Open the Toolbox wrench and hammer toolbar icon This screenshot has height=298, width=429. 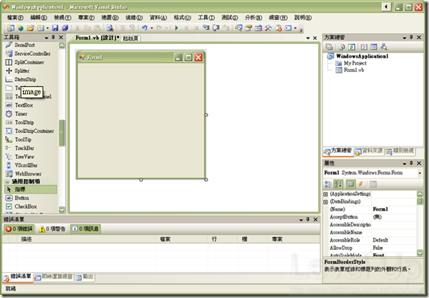coord(268,28)
